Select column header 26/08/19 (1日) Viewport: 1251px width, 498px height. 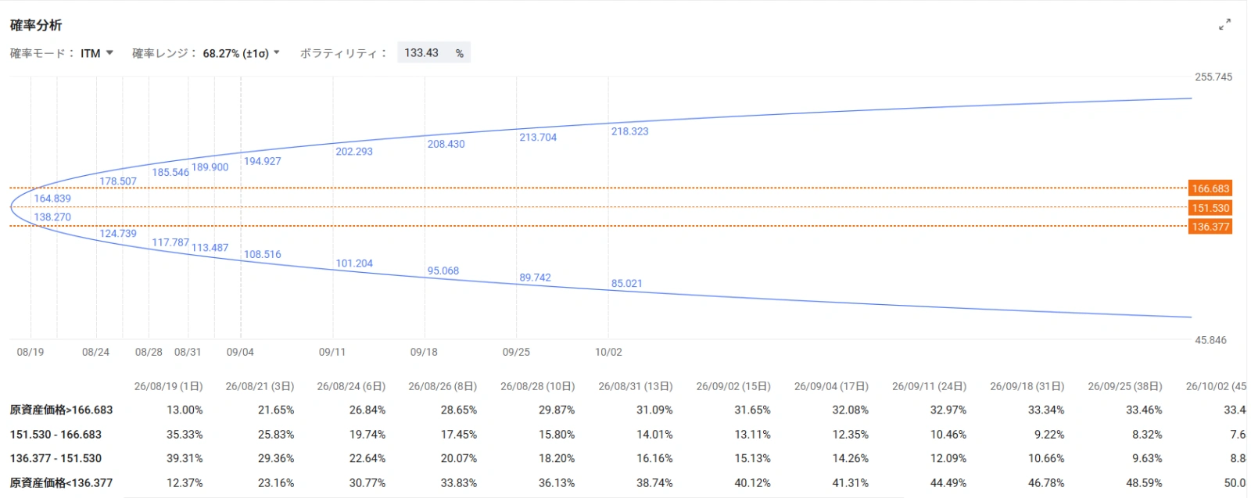coord(168,386)
